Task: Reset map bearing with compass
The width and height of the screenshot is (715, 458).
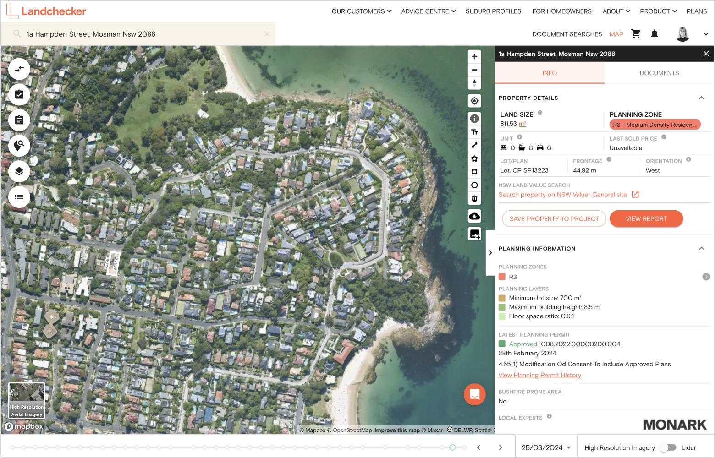Action: coord(474,83)
